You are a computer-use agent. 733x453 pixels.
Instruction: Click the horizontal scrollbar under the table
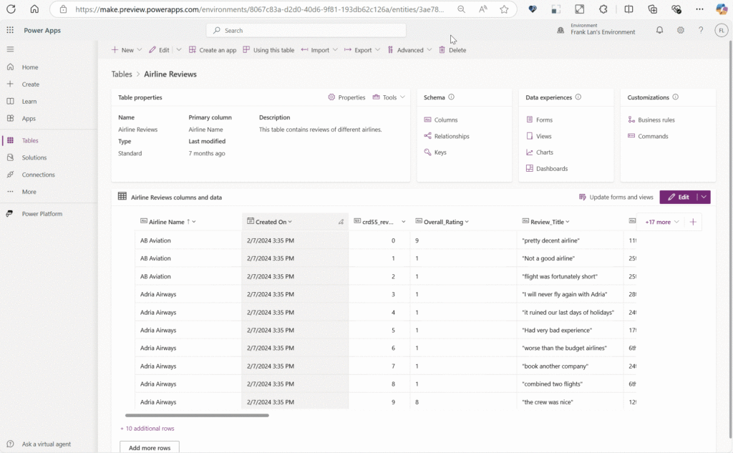(x=197, y=415)
